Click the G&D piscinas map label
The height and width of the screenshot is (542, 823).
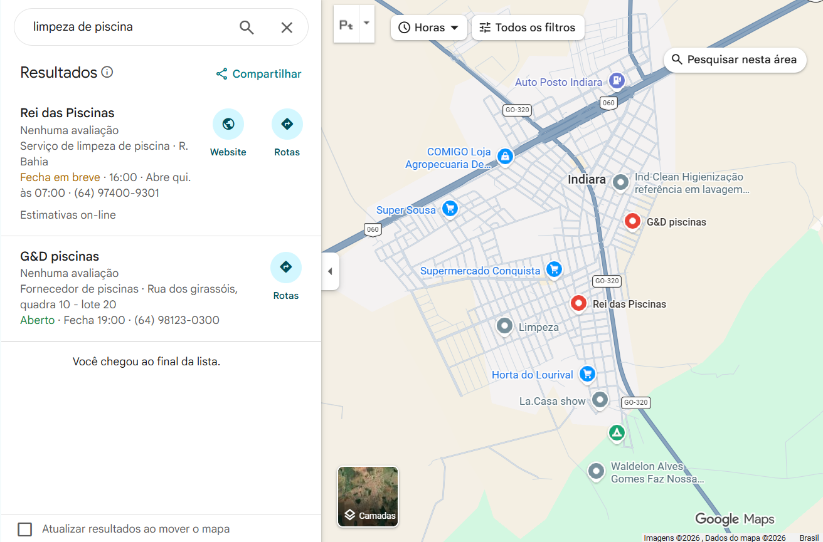coord(676,222)
